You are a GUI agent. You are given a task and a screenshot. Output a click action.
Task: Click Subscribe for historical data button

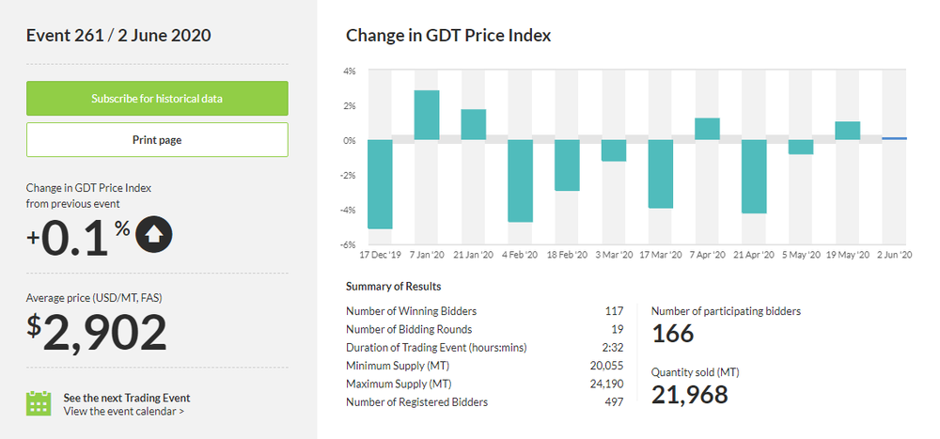pos(157,98)
